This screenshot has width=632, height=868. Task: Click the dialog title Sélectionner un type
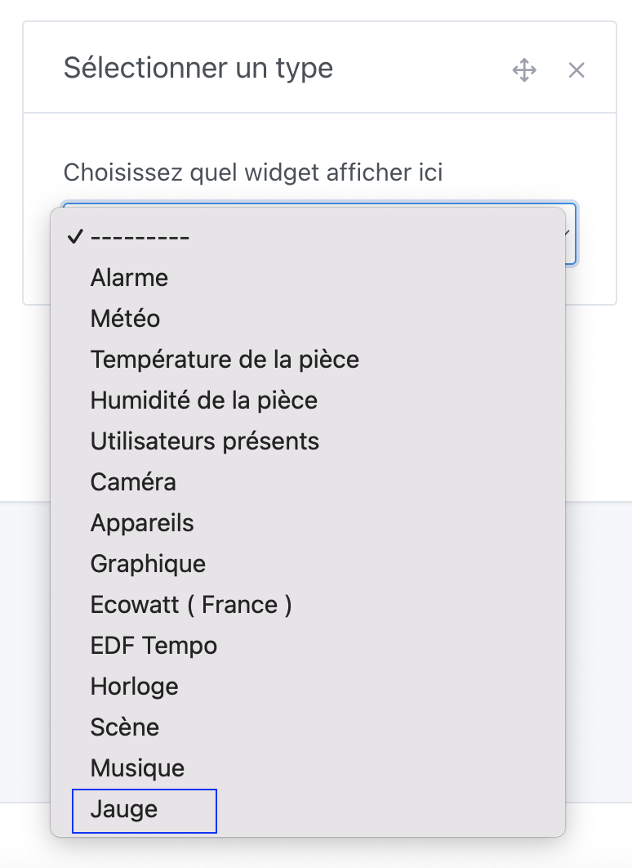pyautogui.click(x=198, y=68)
